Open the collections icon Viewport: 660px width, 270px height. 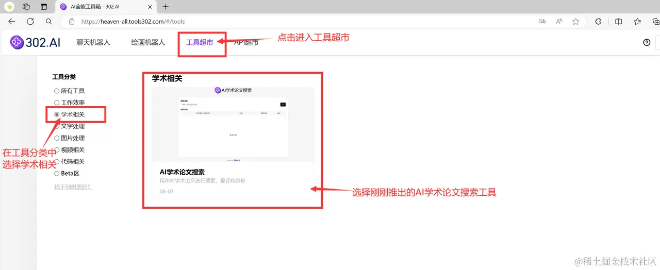click(656, 22)
